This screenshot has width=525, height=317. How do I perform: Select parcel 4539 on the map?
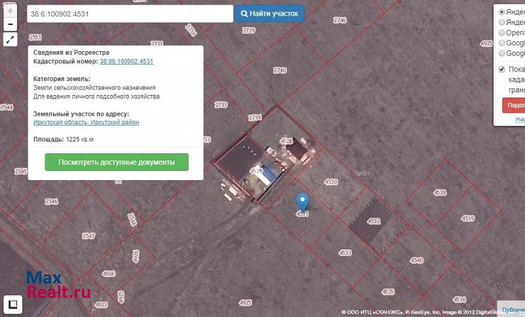[467, 218]
